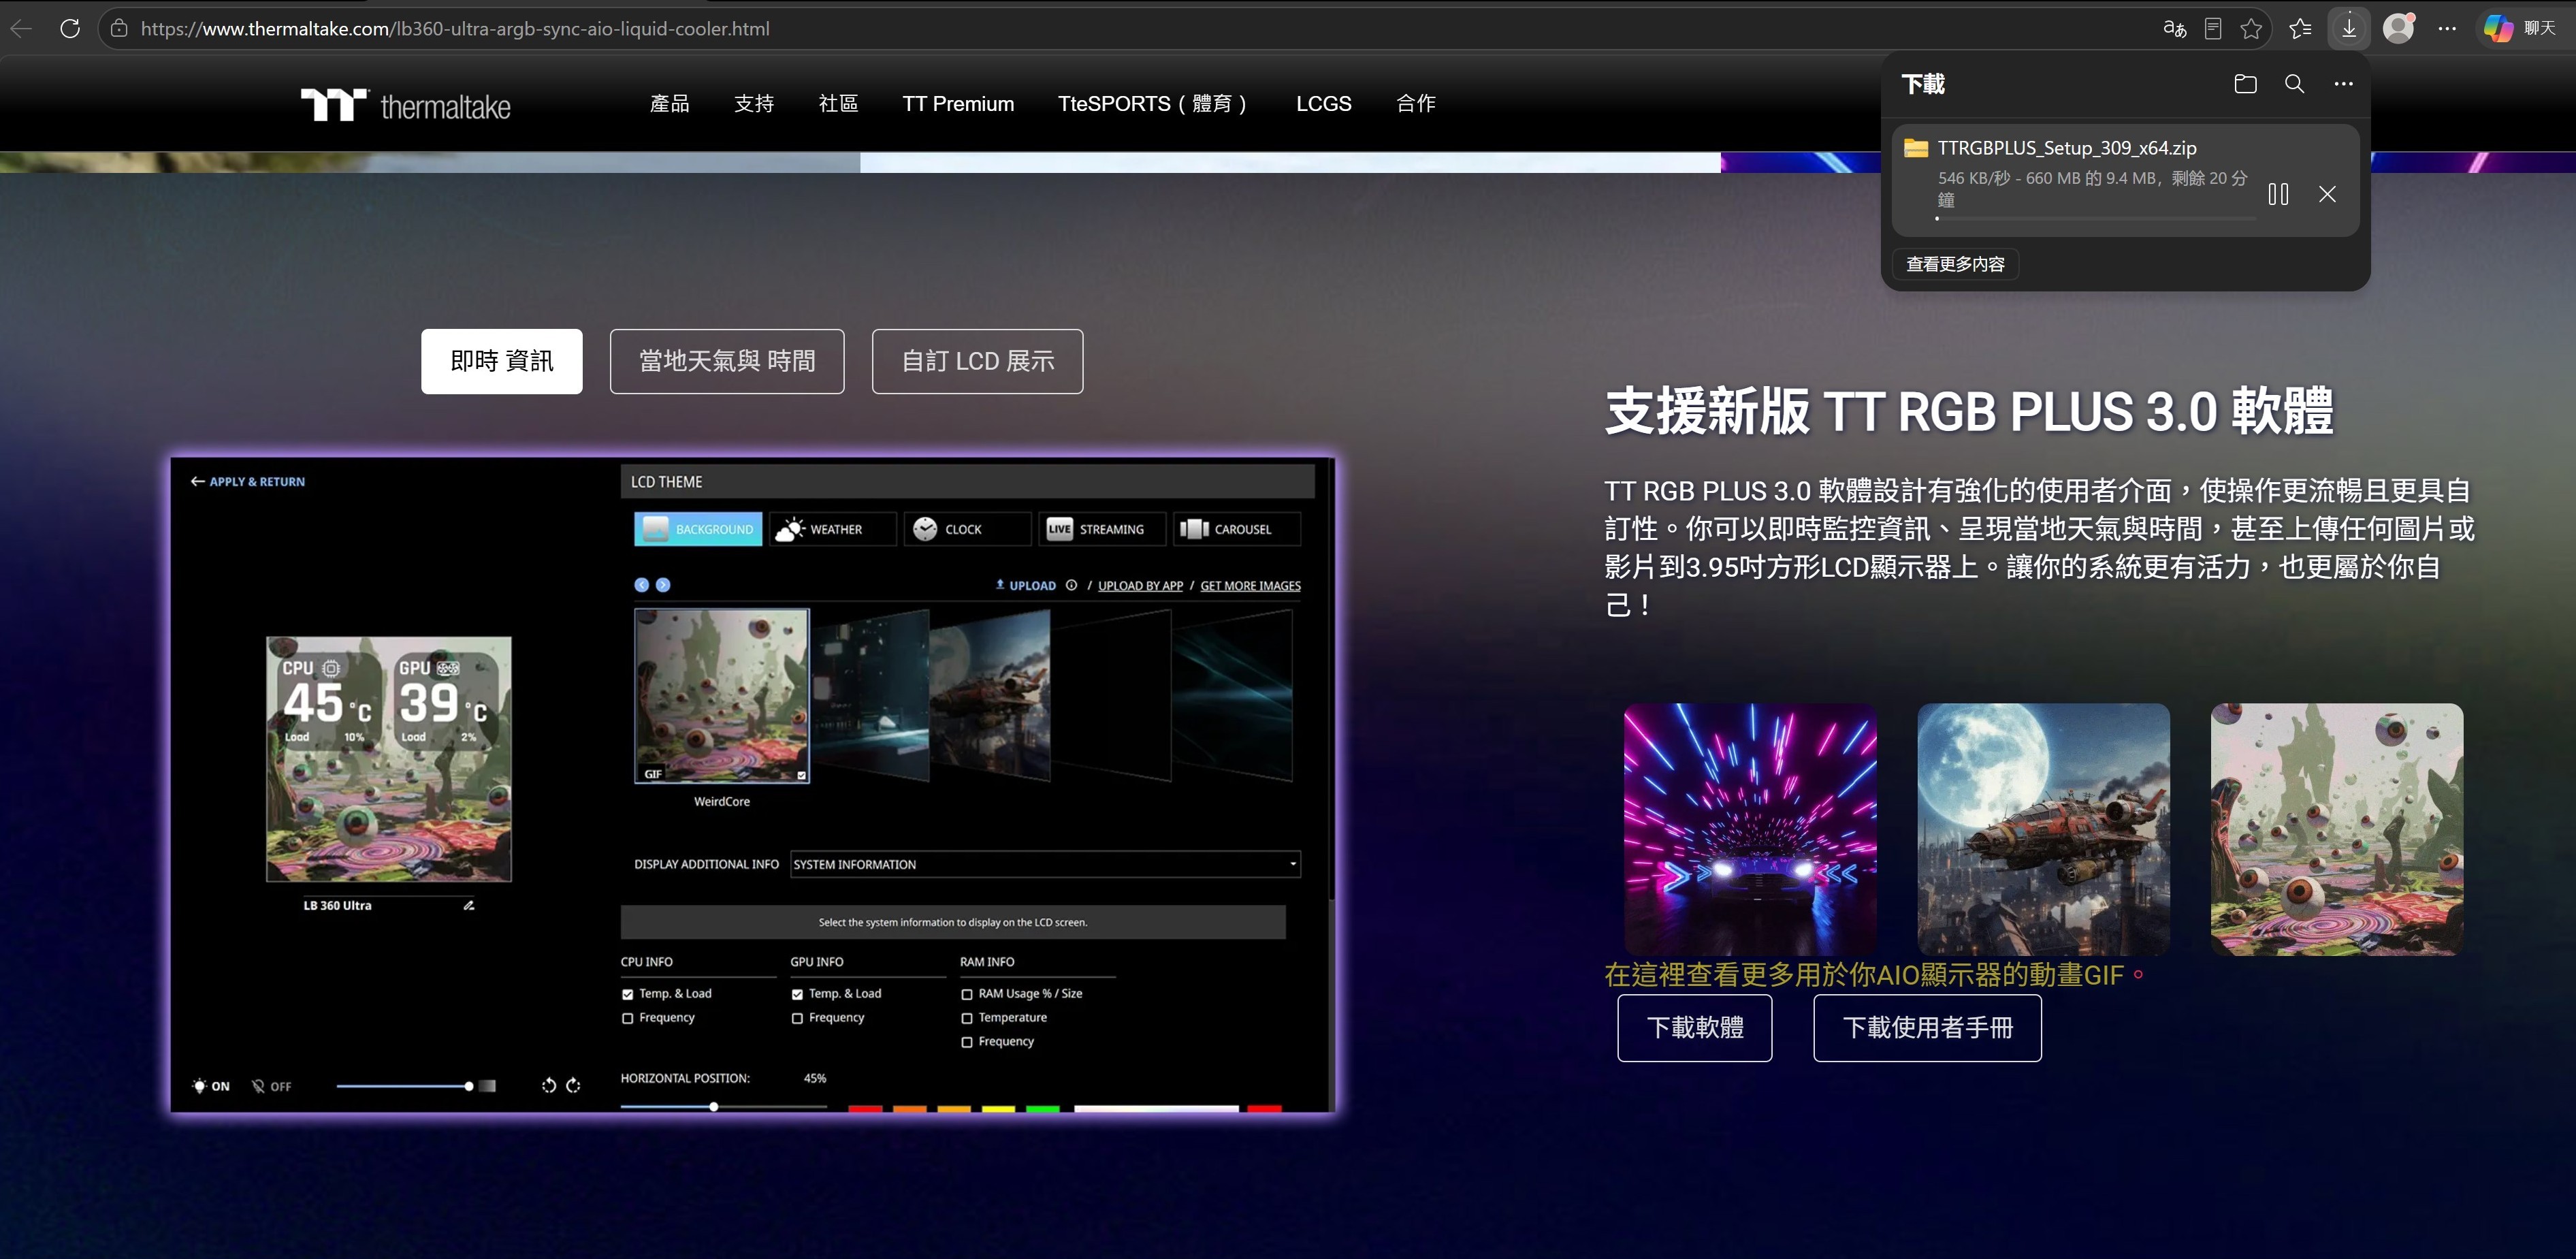Open downloads folder from the downloads panel
The height and width of the screenshot is (1259, 2576).
[2245, 84]
